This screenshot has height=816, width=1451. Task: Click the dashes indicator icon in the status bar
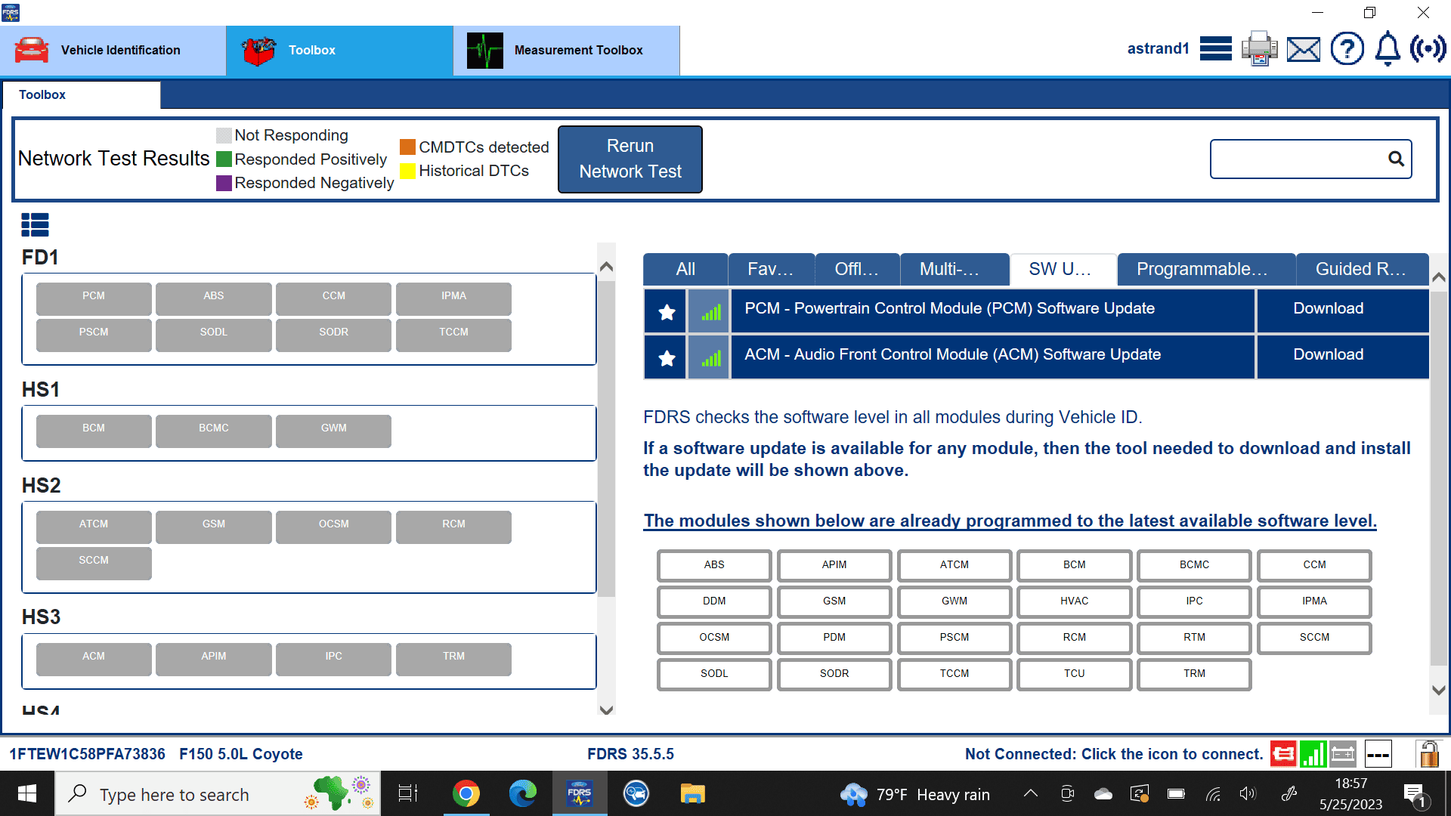[1378, 753]
